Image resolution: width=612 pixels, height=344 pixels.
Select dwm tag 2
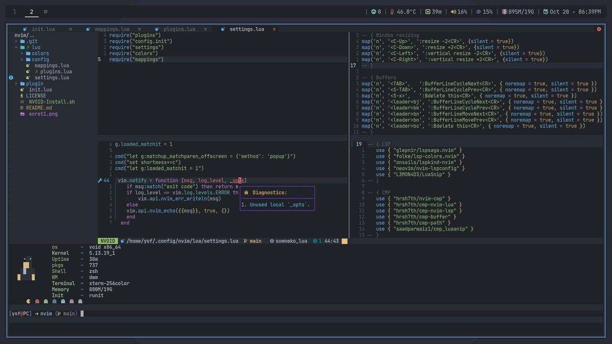(32, 11)
